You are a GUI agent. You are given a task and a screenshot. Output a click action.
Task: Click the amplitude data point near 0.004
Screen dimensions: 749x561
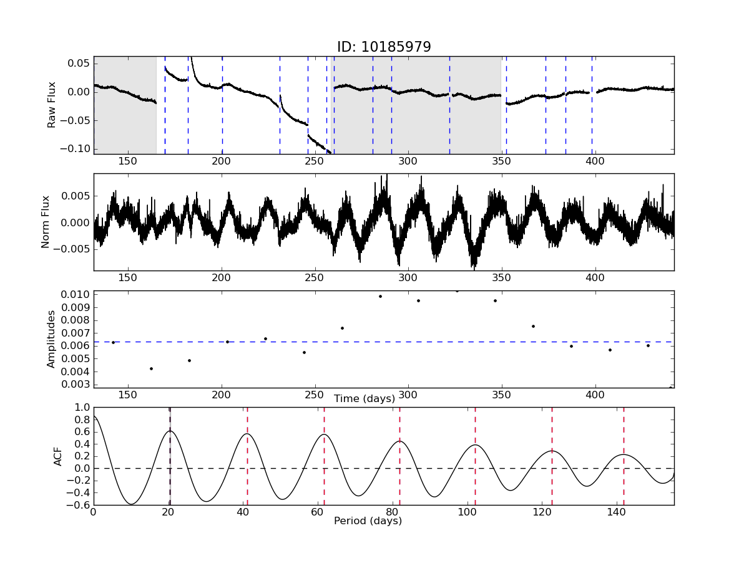coord(151,368)
